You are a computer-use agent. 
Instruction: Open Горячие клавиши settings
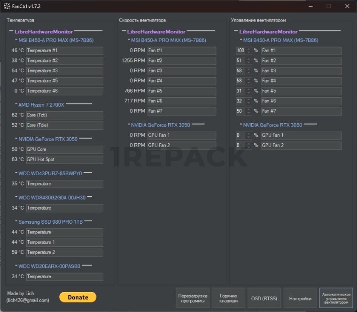point(228,298)
